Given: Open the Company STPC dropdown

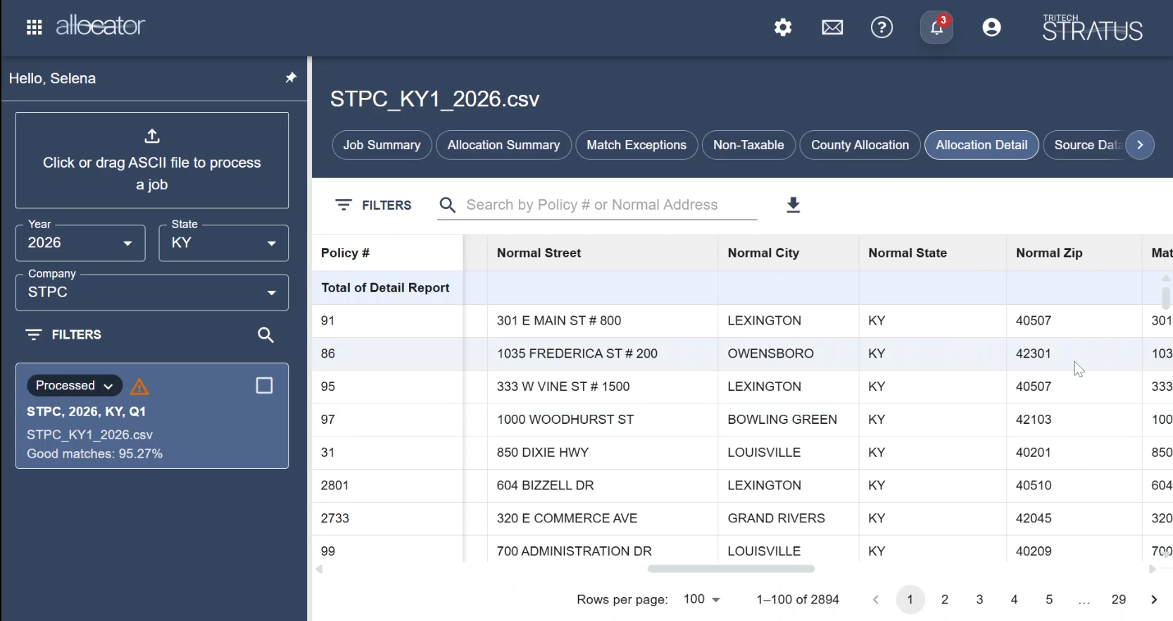Looking at the screenshot, I should pyautogui.click(x=152, y=292).
